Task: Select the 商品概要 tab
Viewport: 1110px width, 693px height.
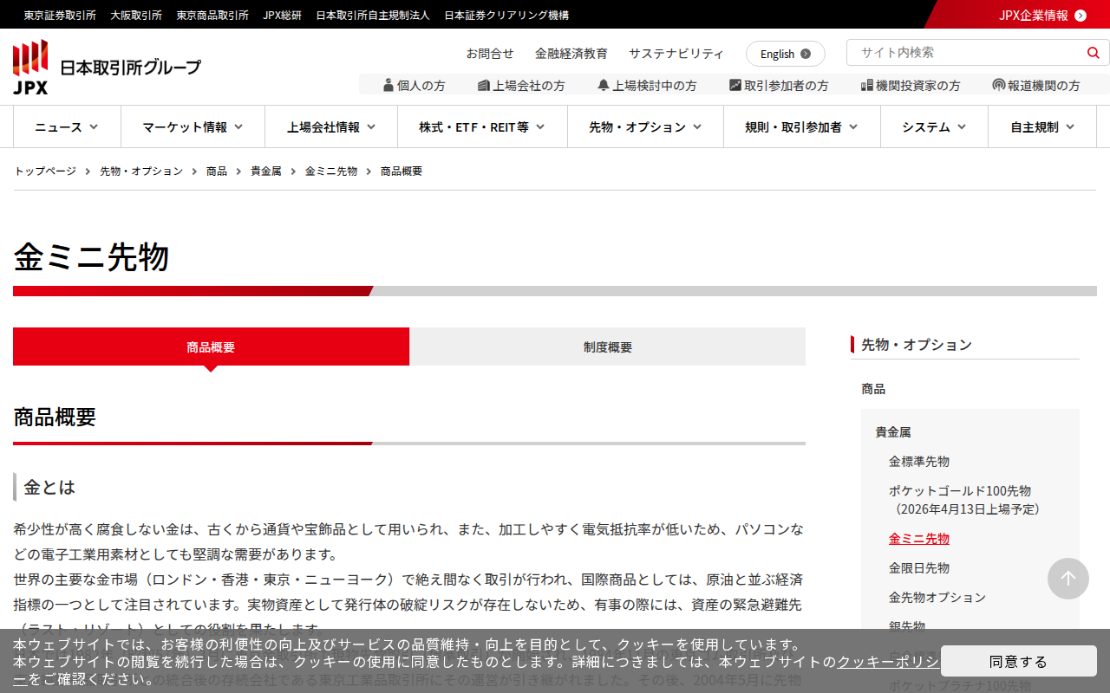Action: pyautogui.click(x=211, y=346)
